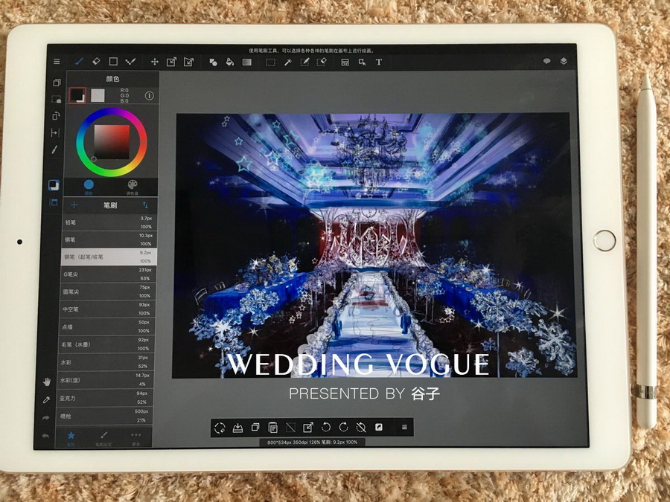This screenshot has height=502, width=670.
Task: Select the Rectangular Selection tool
Action: pos(270,62)
